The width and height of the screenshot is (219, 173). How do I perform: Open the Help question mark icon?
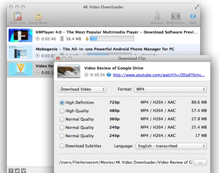pos(193,16)
